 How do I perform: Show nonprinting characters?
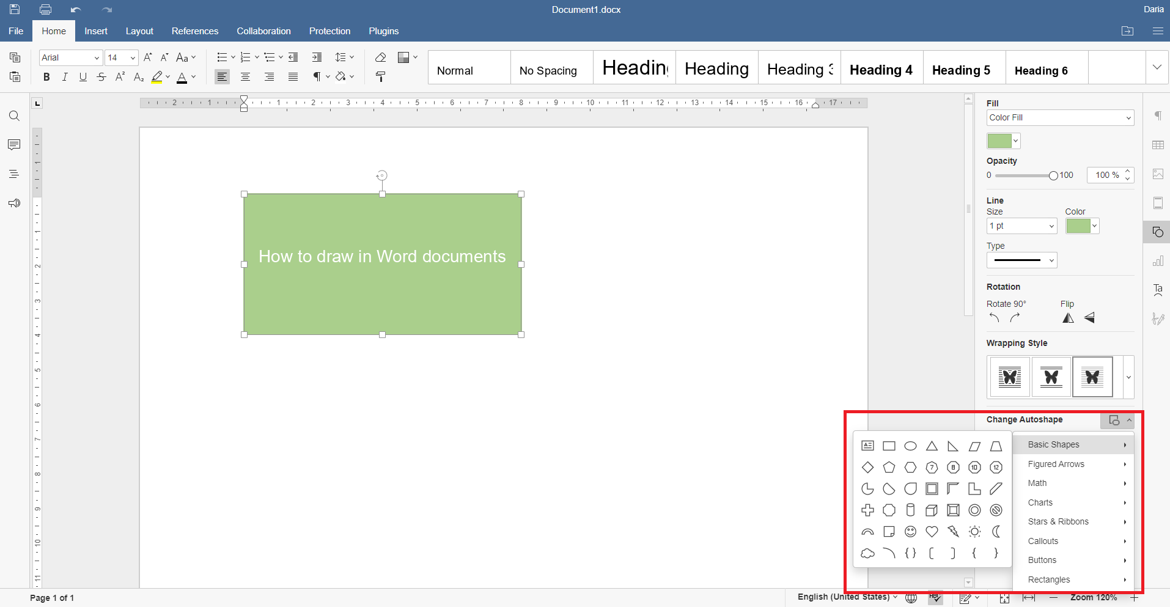[x=317, y=76]
